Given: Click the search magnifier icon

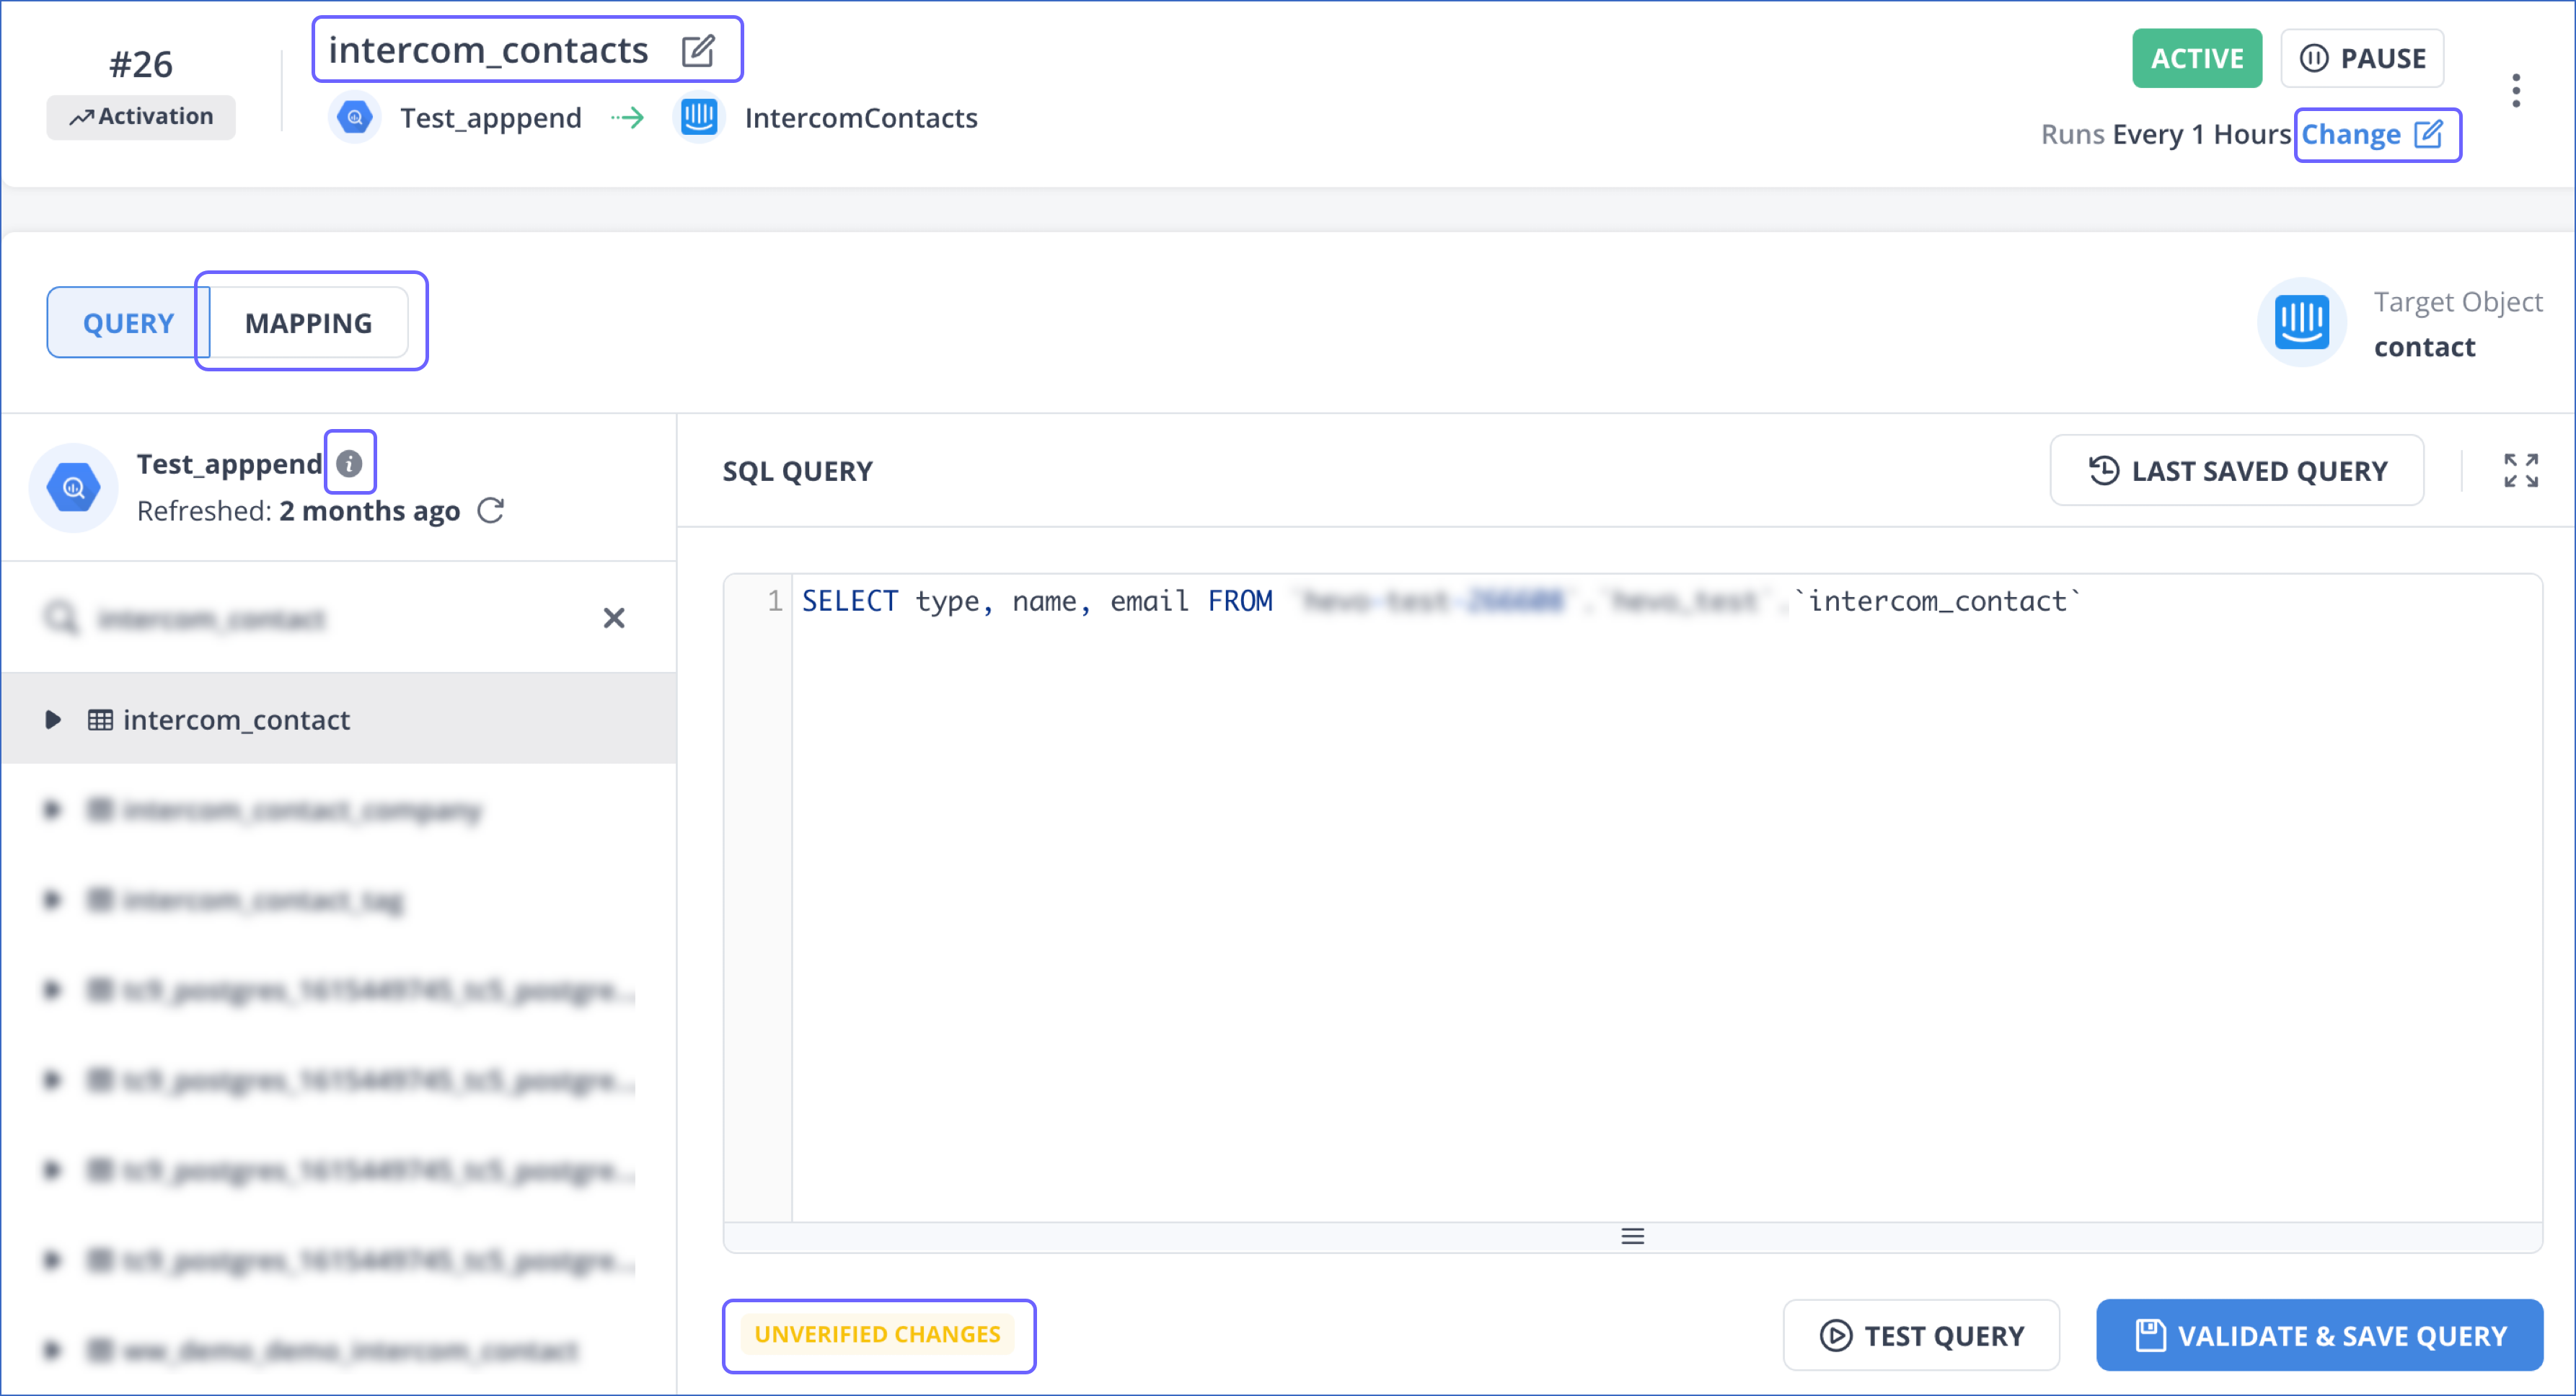Looking at the screenshot, I should point(61,618).
